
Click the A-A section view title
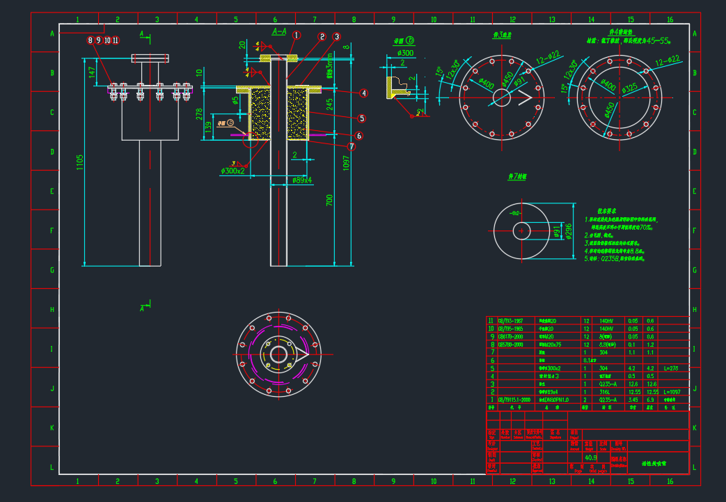[279, 31]
